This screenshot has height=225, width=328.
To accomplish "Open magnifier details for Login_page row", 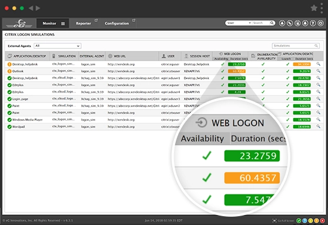I will [x=318, y=98].
